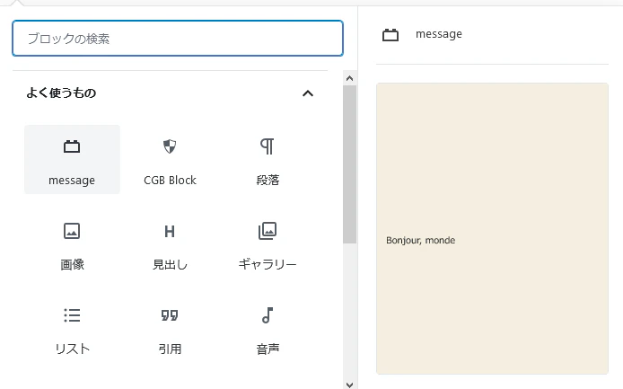
Task: Click the 段落 label
Action: click(x=268, y=181)
